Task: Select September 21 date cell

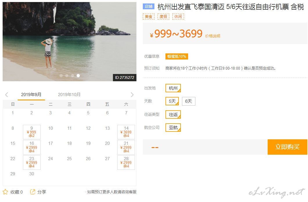Action: pos(126,147)
